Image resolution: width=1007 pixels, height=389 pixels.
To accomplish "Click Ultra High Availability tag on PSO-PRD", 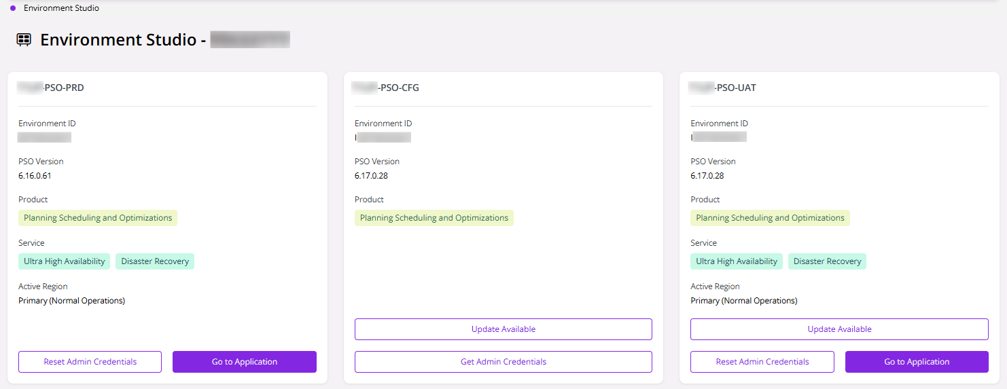I will pos(65,261).
